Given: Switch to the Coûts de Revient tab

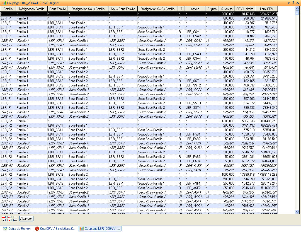Looking at the screenshot, I should click(20, 229).
